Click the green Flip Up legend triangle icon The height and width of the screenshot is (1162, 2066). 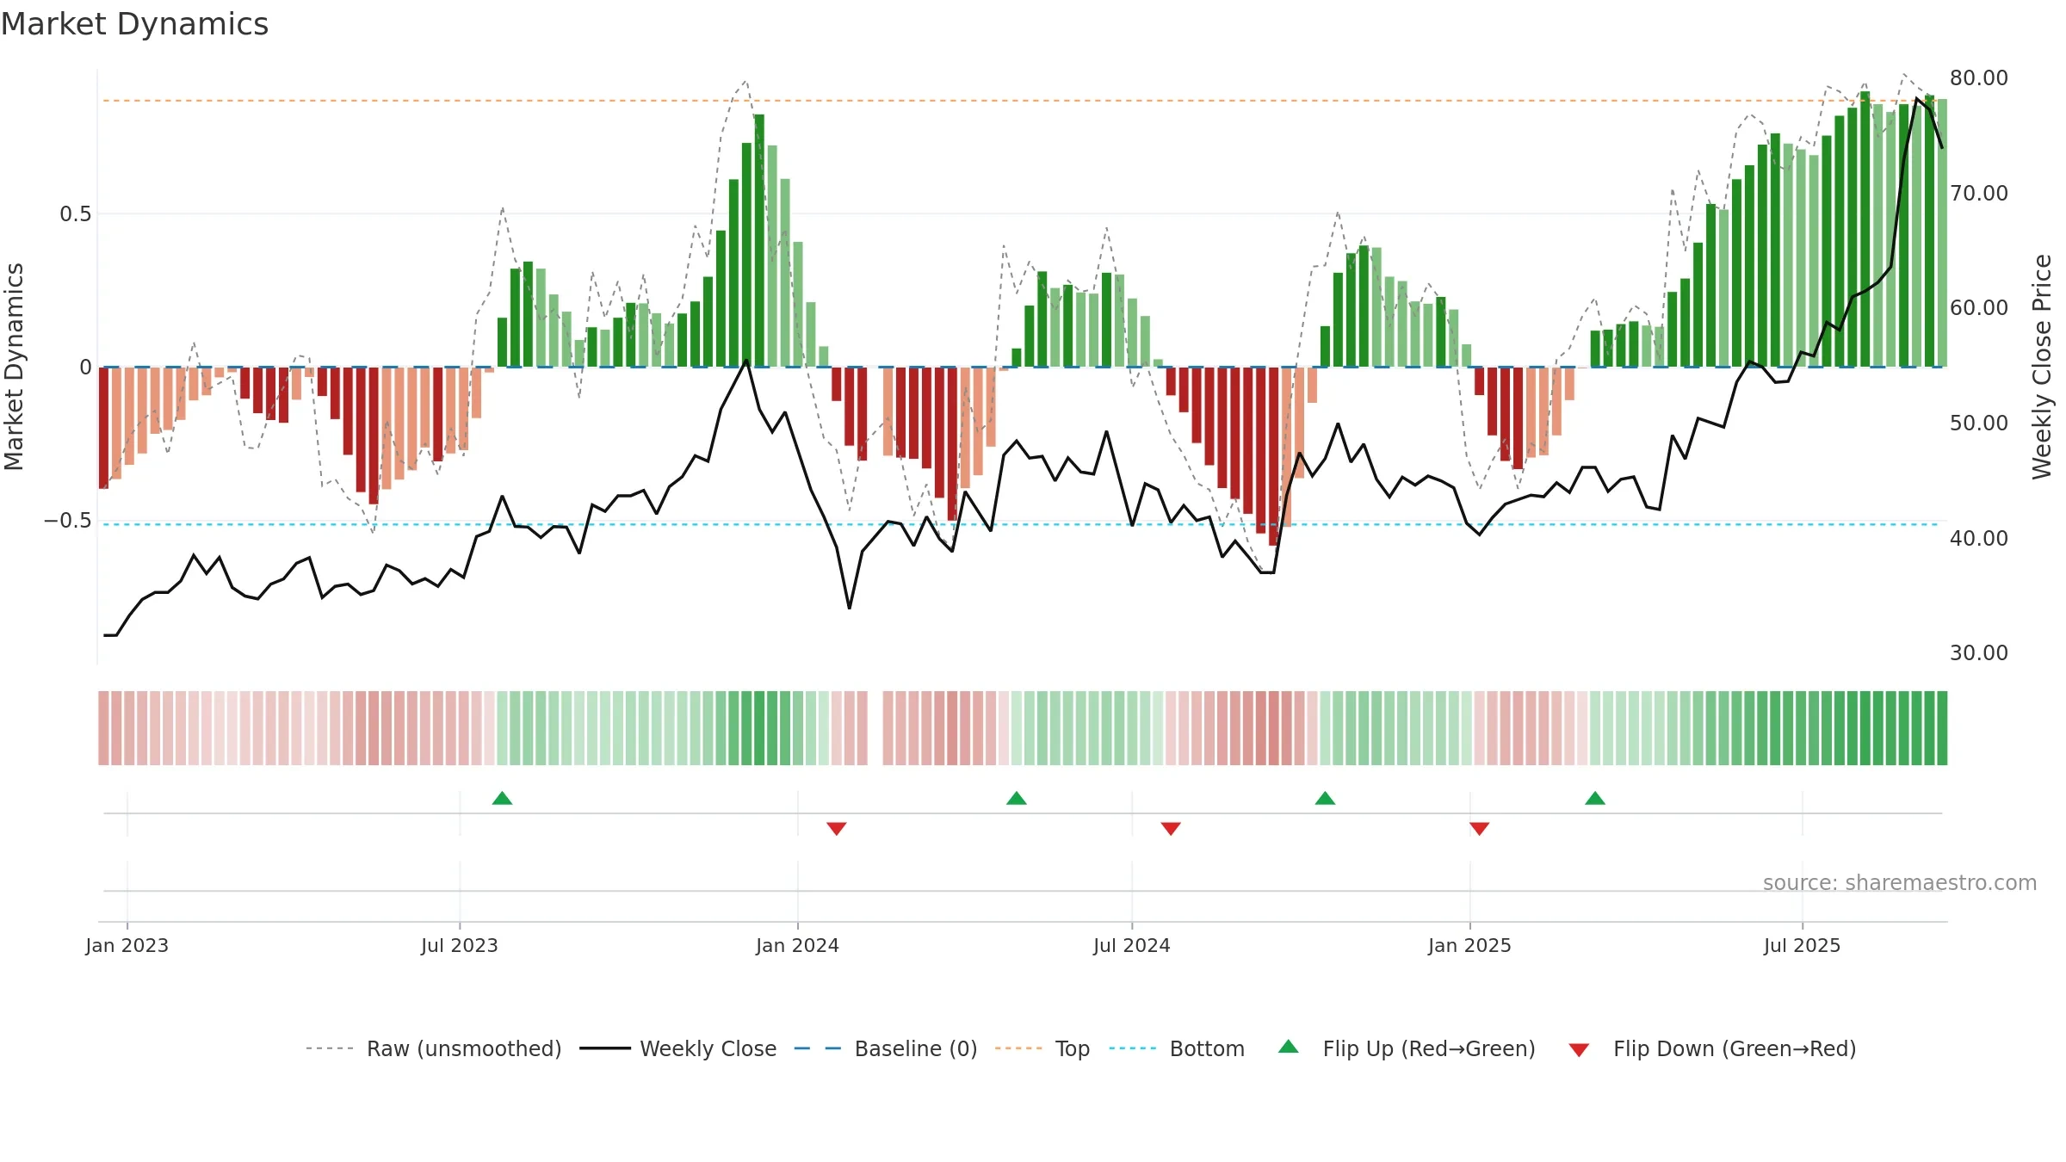tap(1289, 1047)
